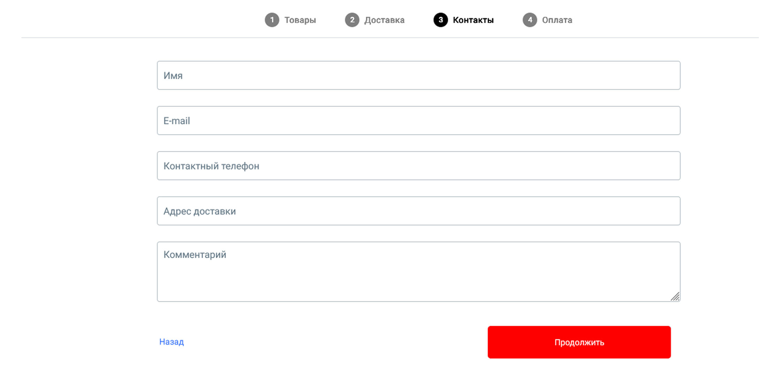The height and width of the screenshot is (385, 770).
Task: Focus the Контактный телефон field
Action: coord(418,166)
